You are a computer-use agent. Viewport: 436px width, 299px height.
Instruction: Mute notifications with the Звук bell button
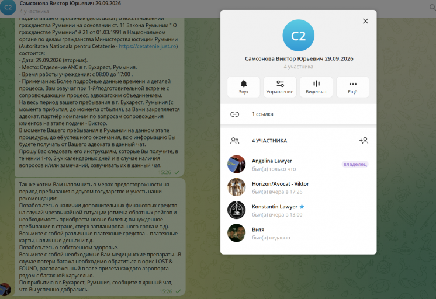click(x=244, y=87)
